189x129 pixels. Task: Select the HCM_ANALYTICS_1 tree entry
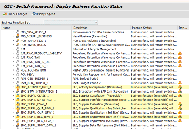[33, 41]
